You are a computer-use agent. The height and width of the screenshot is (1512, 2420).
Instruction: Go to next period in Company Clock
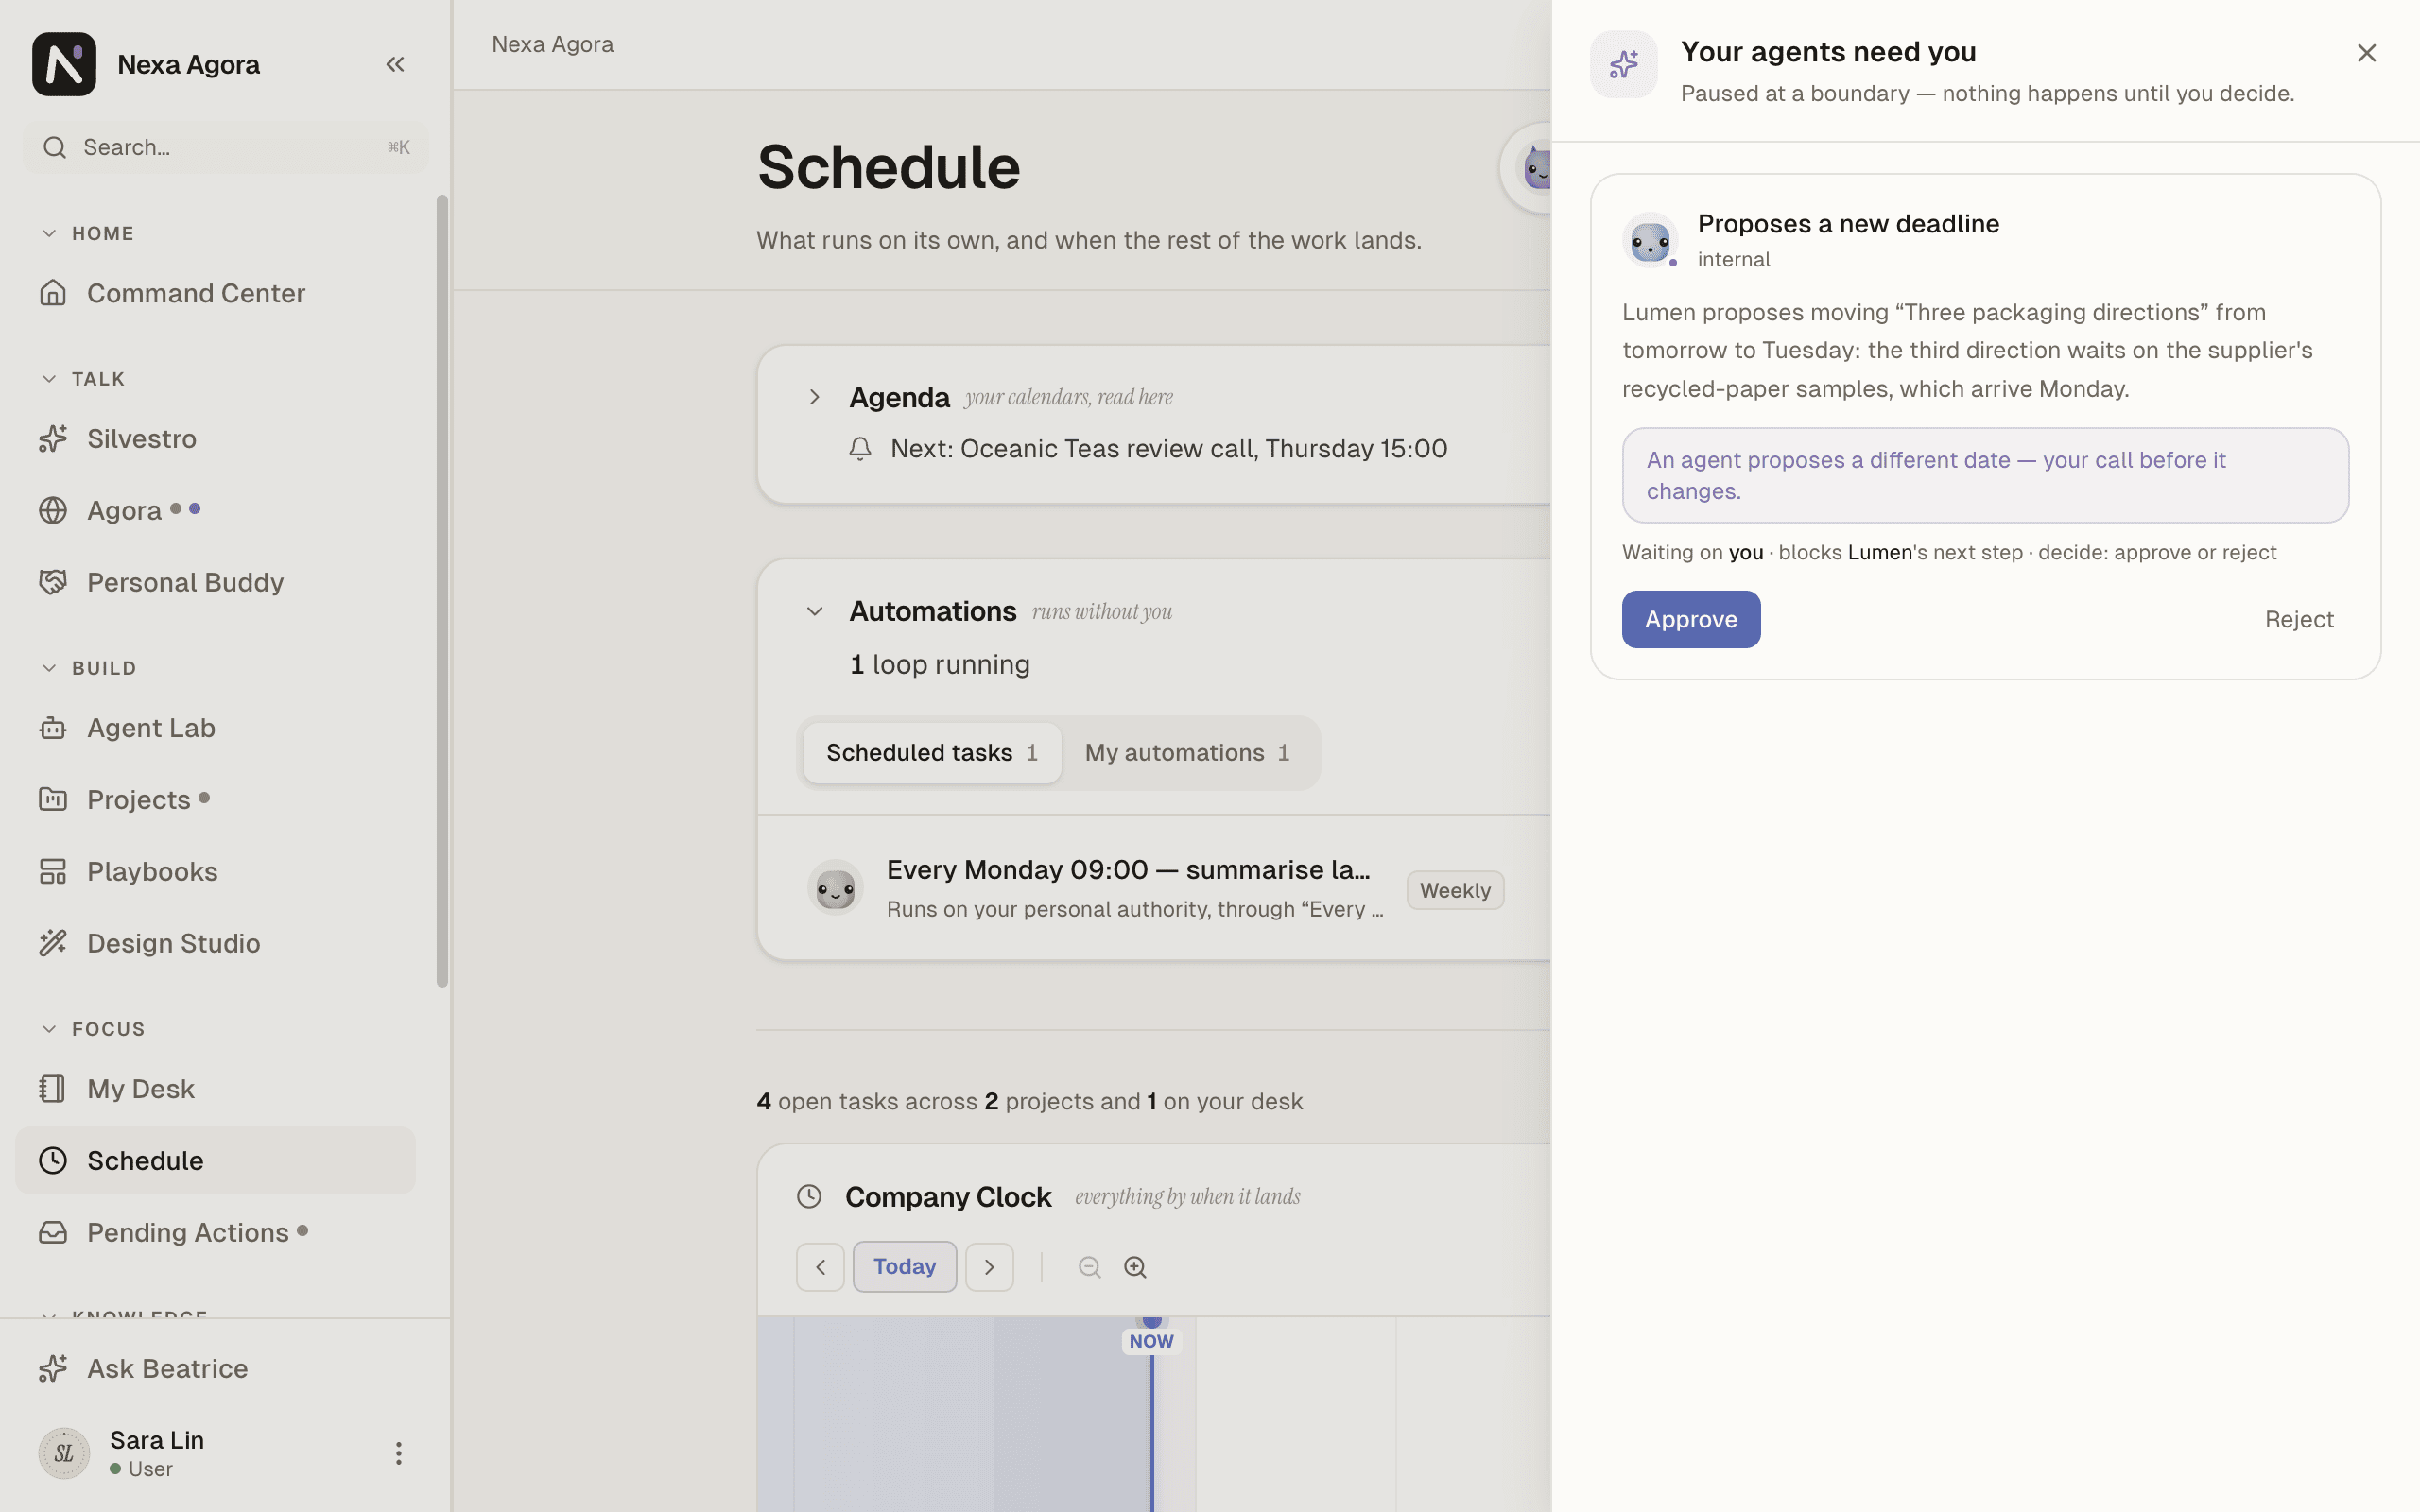coord(989,1267)
